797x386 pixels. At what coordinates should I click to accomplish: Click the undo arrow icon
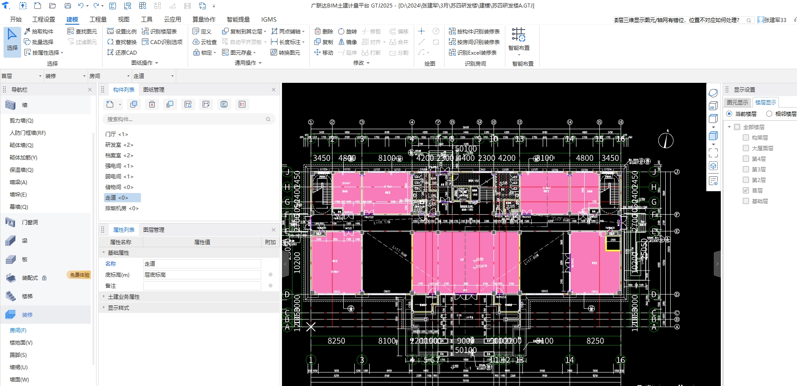81,6
